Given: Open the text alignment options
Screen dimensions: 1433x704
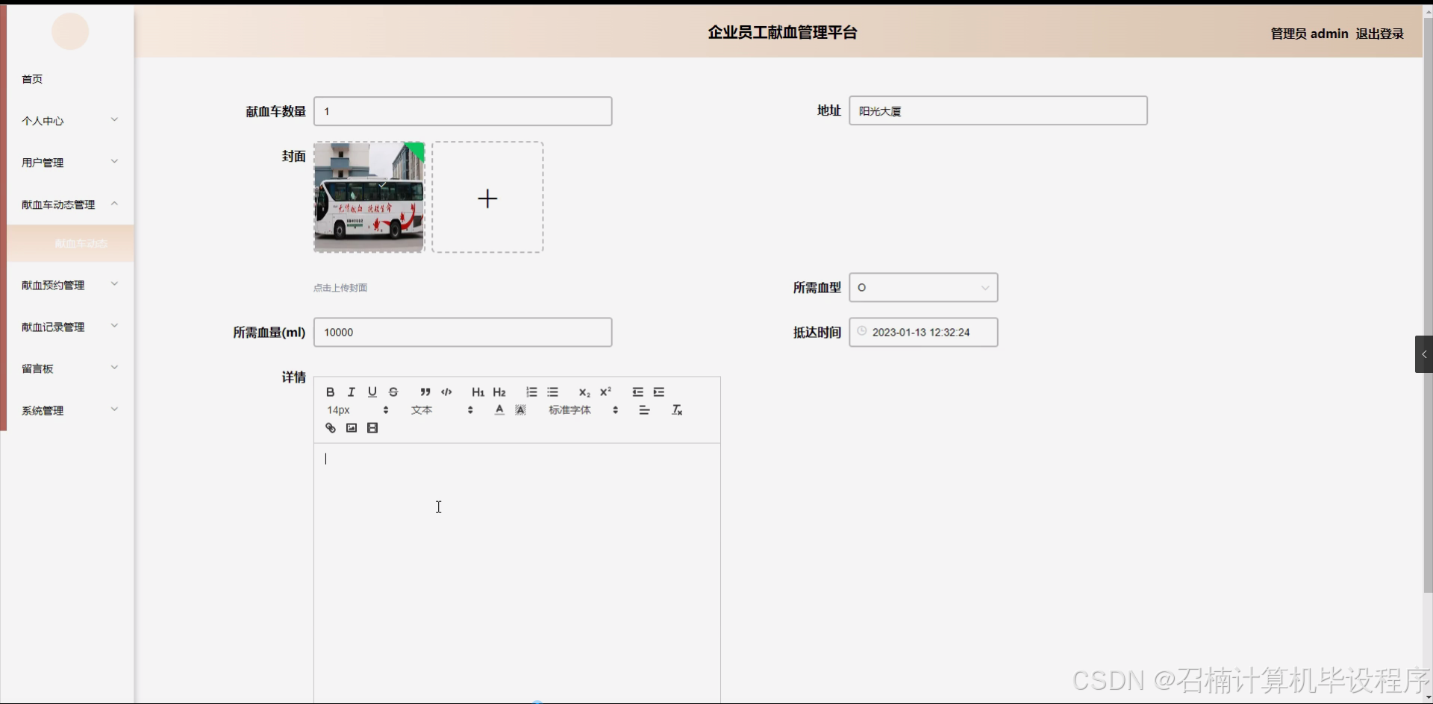Looking at the screenshot, I should [x=644, y=410].
